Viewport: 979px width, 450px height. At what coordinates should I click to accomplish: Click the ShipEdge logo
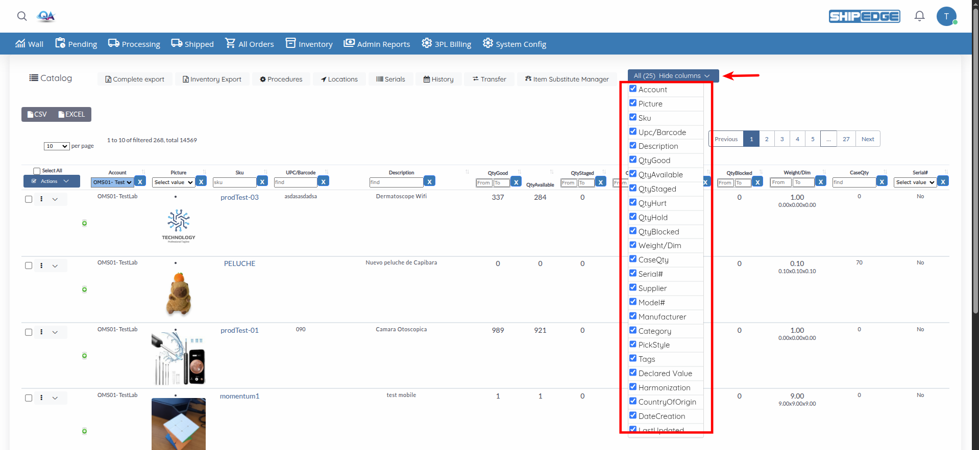pyautogui.click(x=864, y=16)
